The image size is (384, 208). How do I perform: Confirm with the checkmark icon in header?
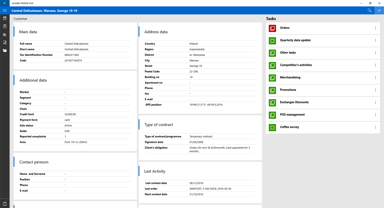pos(379,10)
